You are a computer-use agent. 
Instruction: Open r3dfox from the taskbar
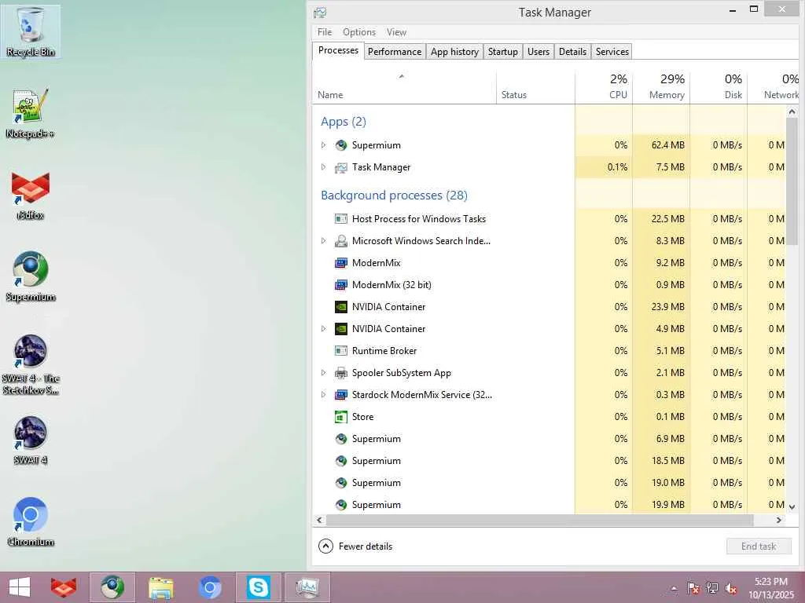tap(63, 587)
